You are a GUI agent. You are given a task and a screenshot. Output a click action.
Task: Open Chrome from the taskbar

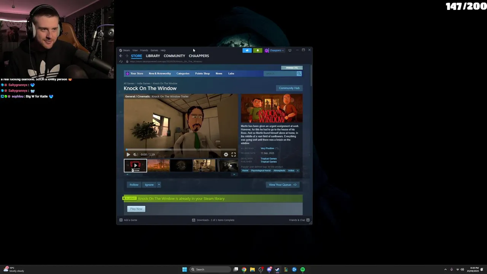[x=244, y=269]
